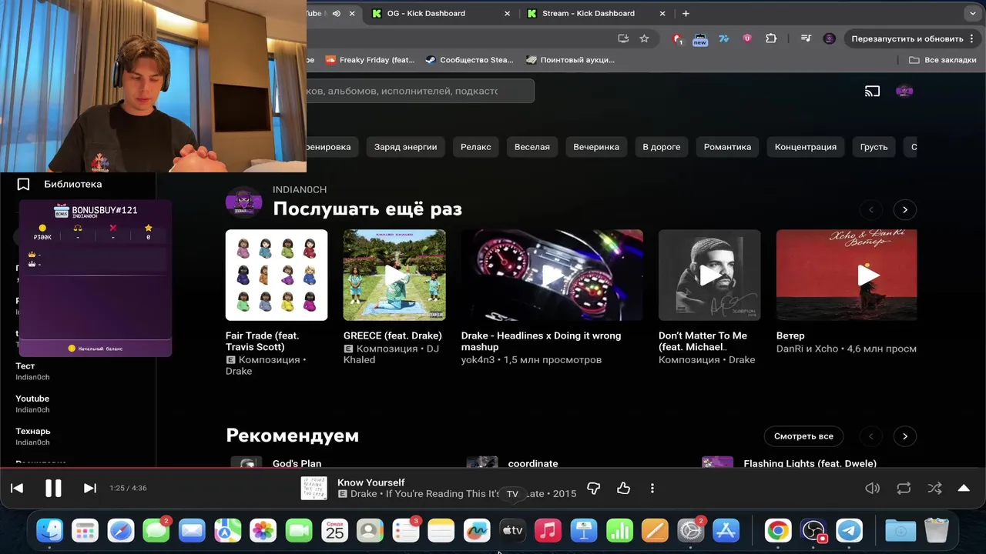Pause the song with the pause button
The height and width of the screenshot is (554, 986).
coord(53,488)
